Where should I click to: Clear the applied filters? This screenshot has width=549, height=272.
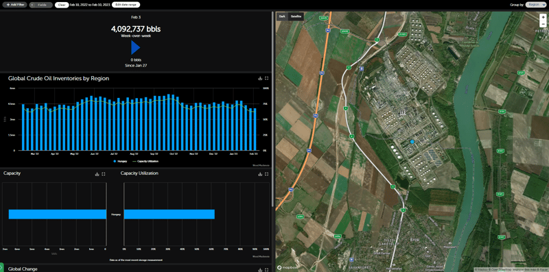(61, 5)
